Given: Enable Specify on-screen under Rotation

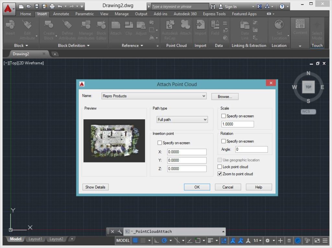Looking at the screenshot, I should click(x=223, y=141).
